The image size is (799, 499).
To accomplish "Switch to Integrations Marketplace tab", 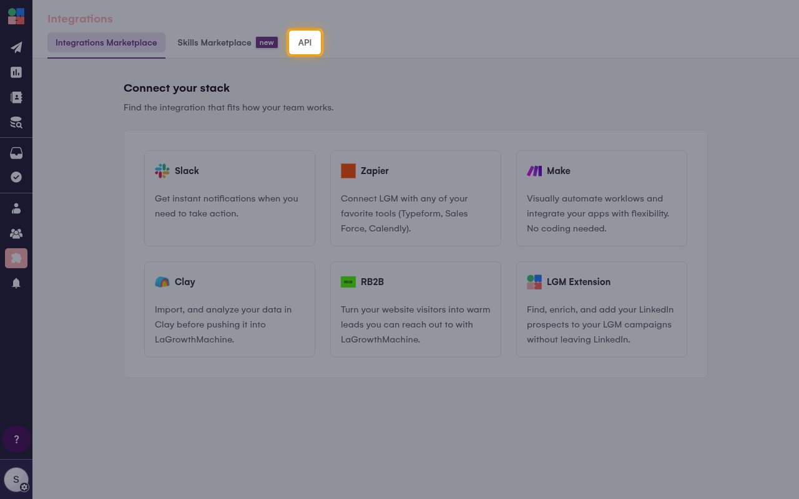I will tap(106, 42).
